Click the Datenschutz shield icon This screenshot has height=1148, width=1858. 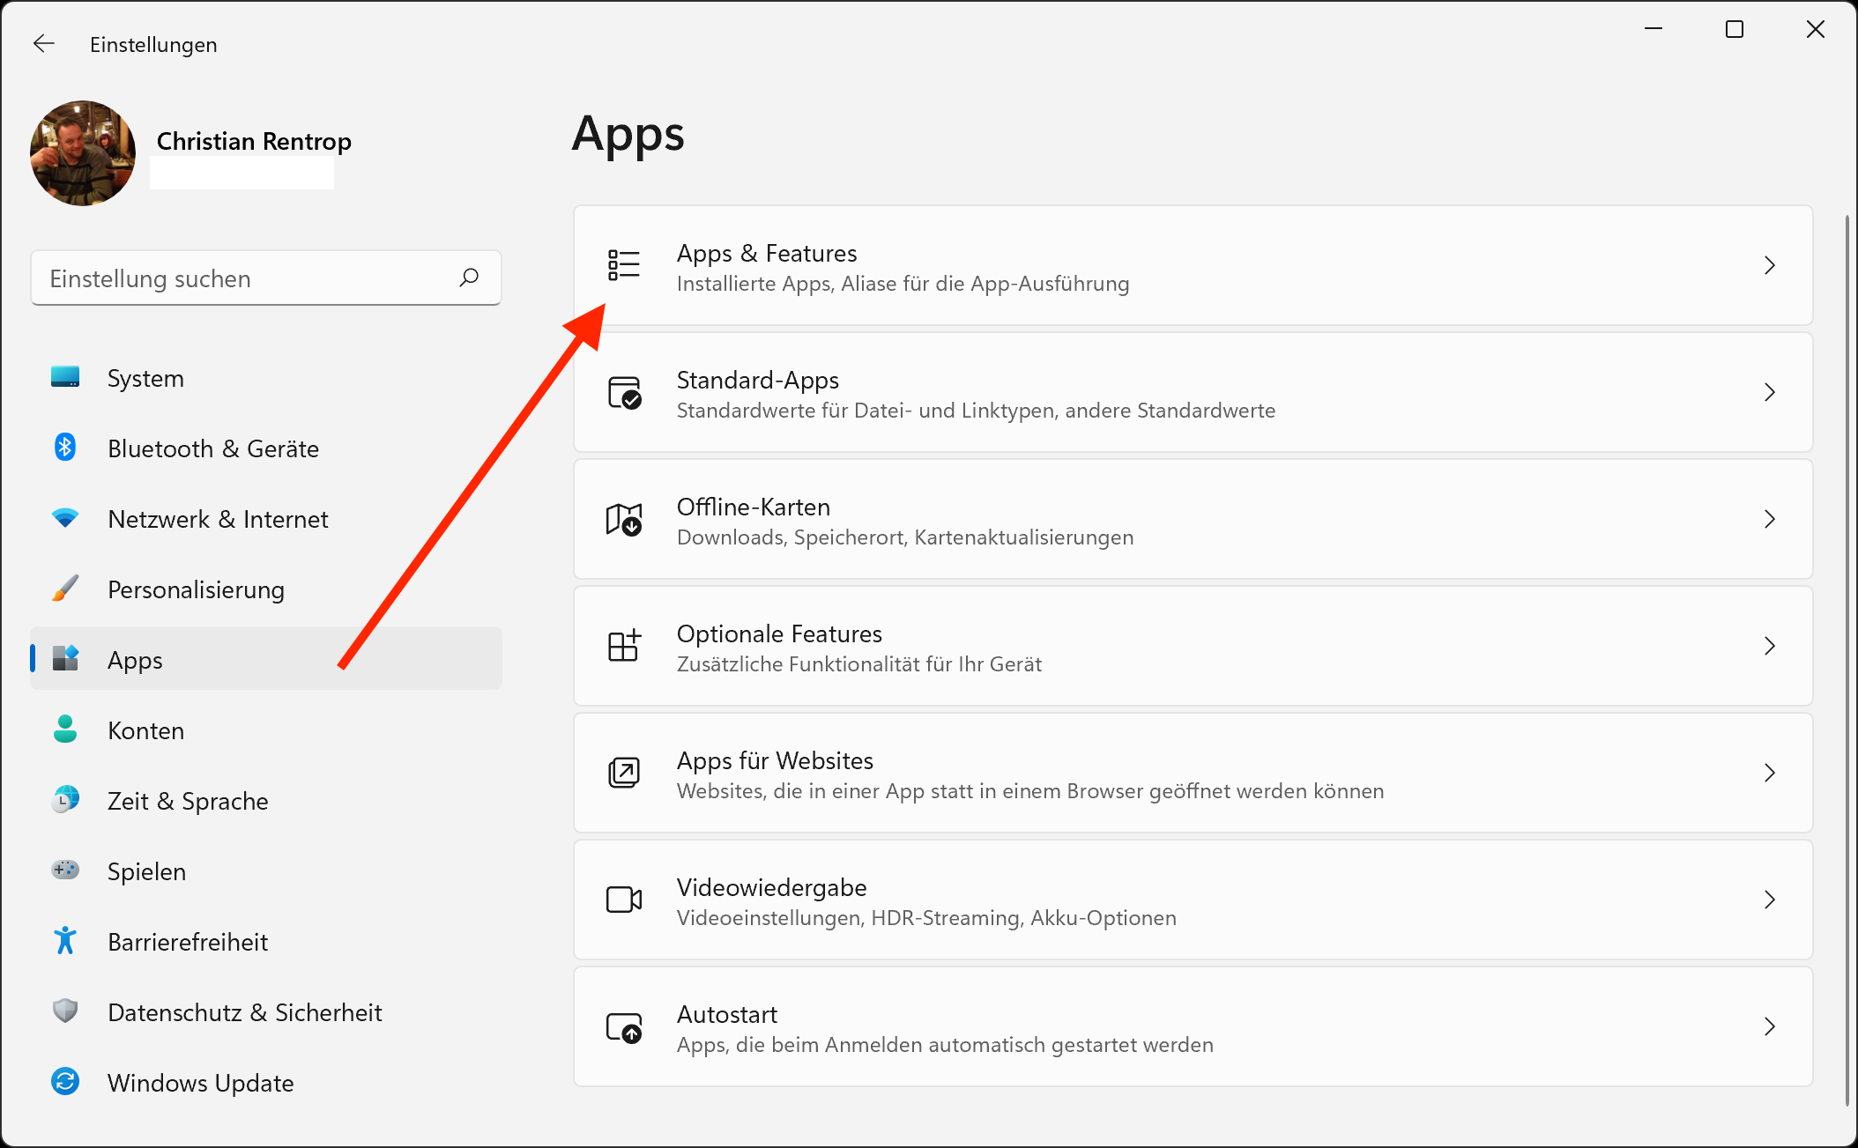65,1011
